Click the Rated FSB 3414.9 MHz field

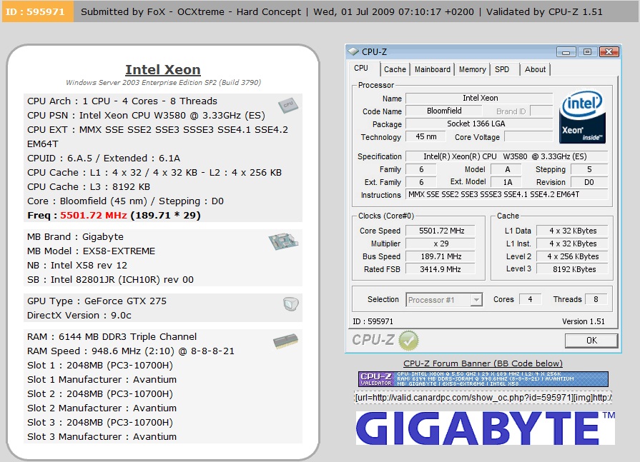click(440, 269)
